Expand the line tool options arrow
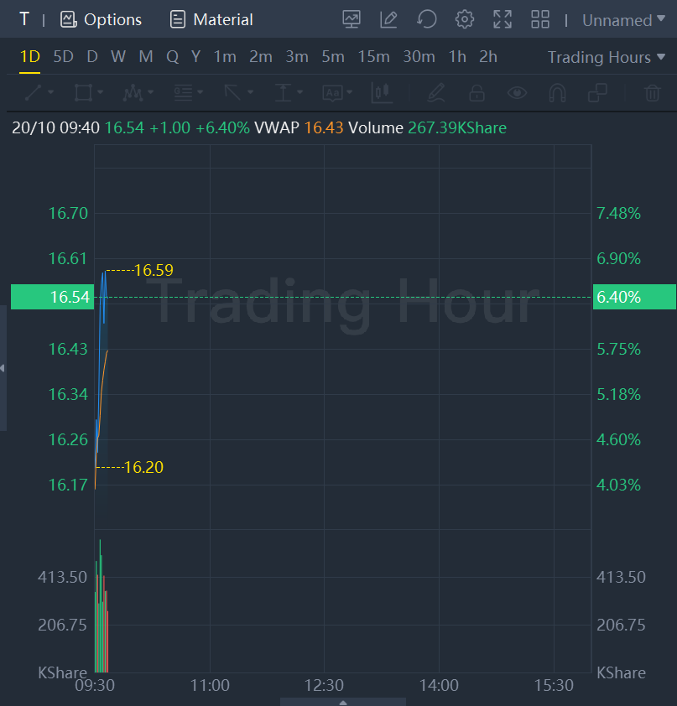 click(51, 92)
